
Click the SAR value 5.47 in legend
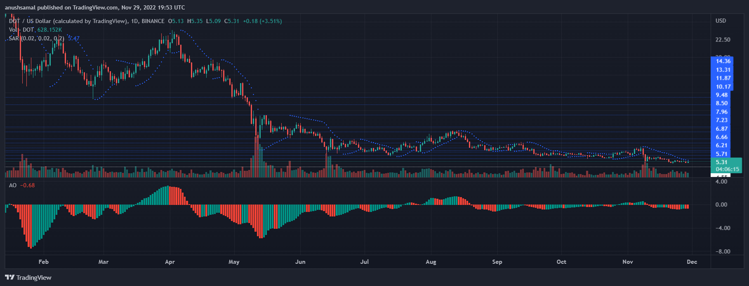74,38
